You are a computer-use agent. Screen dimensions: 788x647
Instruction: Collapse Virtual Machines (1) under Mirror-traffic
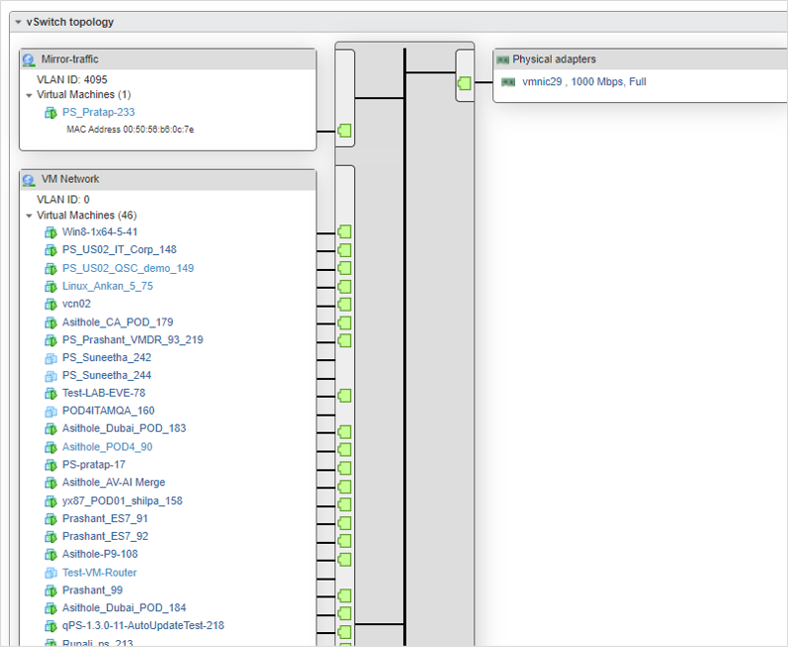point(29,95)
